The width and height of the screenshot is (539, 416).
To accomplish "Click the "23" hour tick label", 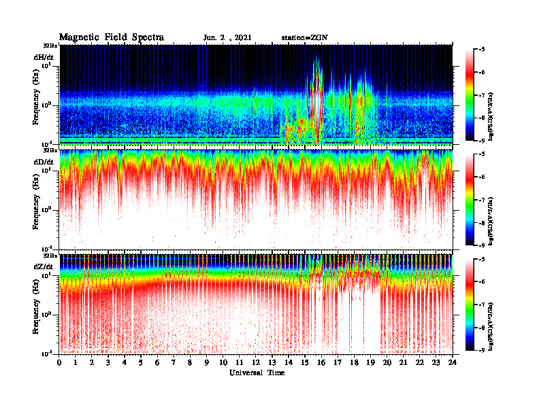I will point(436,362).
